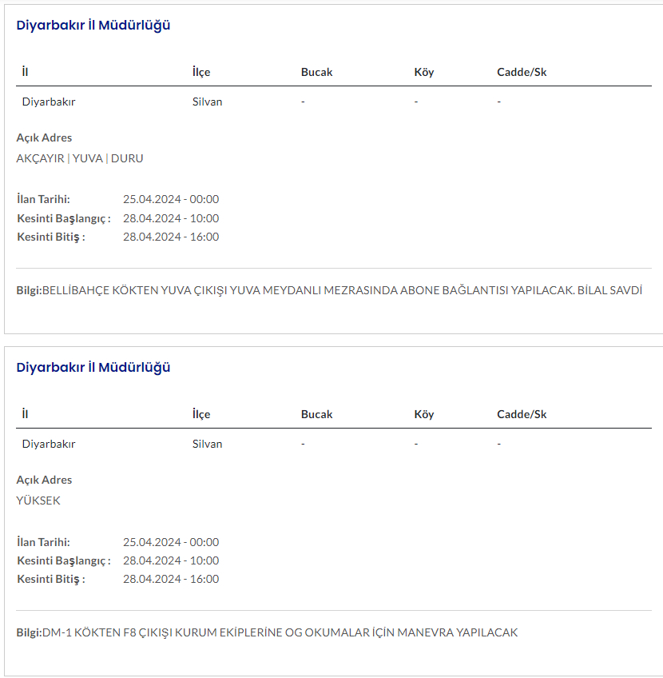The image size is (663, 678).
Task: Click the Diyarbakır İl Müdürlüğü heading above the AKÇAYIR outage
Action: click(x=93, y=26)
